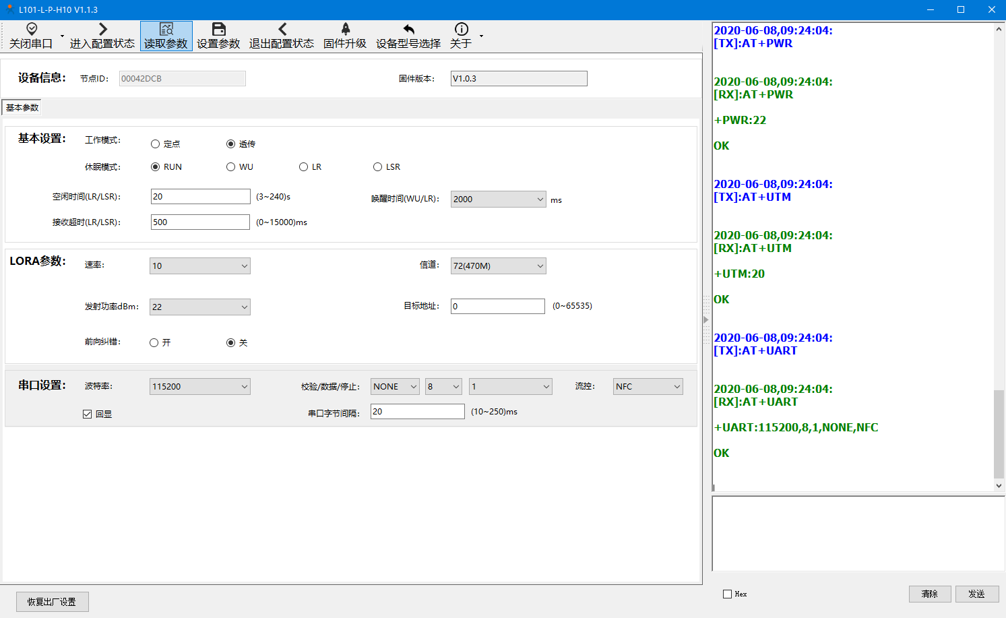This screenshot has width=1006, height=618.
Task: Click the 设备型号选择 device model icon
Action: (408, 29)
